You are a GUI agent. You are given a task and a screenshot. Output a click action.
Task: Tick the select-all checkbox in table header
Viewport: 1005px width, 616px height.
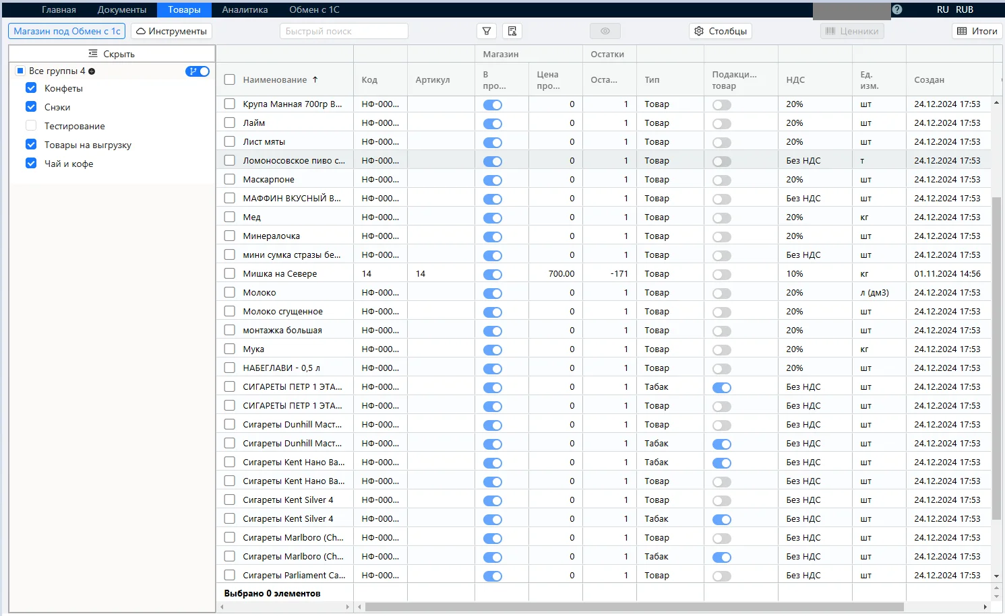point(230,79)
